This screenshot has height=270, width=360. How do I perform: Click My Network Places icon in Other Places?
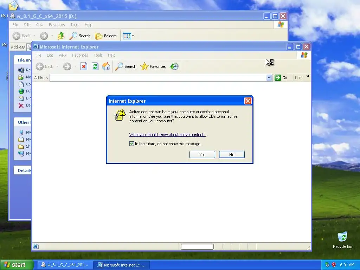(21, 153)
